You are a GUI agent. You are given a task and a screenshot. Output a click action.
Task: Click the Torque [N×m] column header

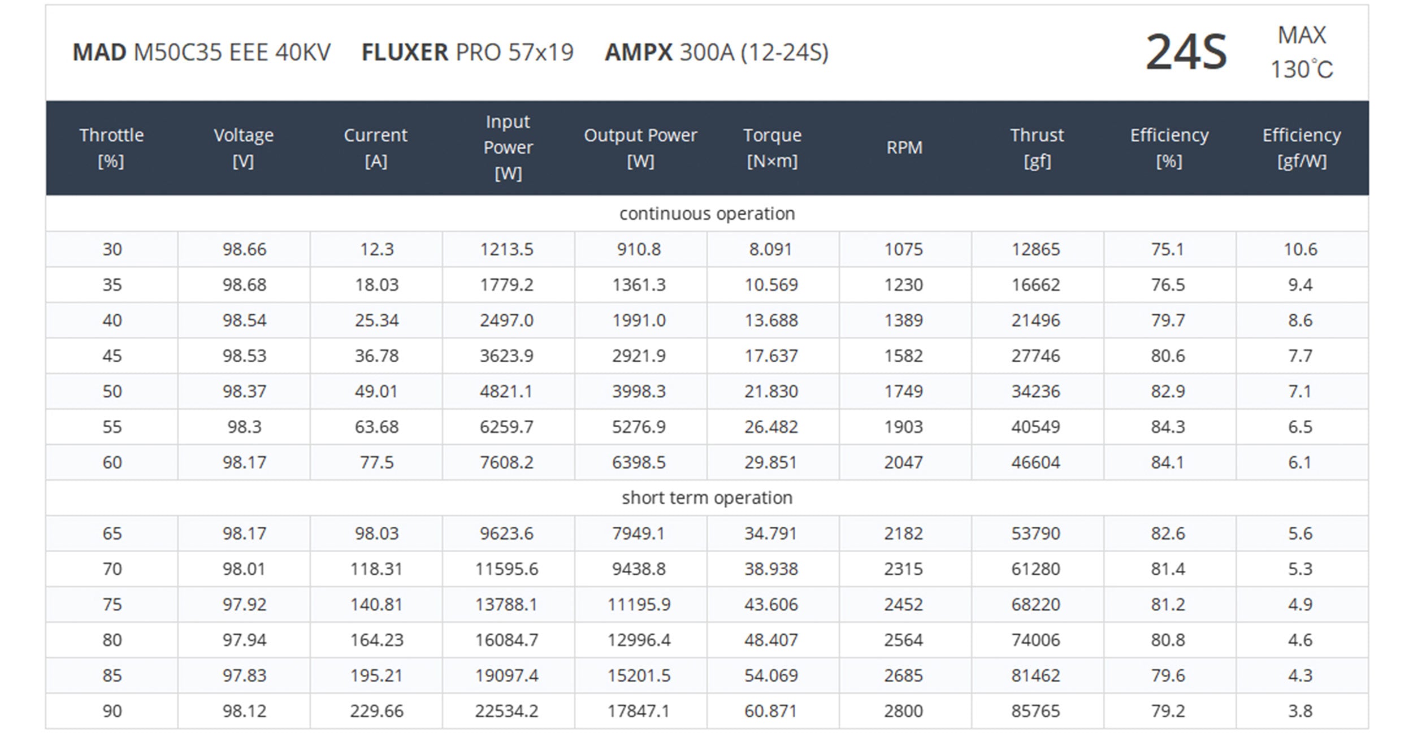pos(772,148)
